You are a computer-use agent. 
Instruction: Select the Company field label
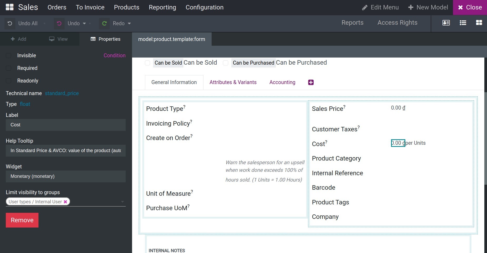click(325, 217)
